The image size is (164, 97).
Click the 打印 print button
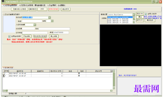click(42, 9)
